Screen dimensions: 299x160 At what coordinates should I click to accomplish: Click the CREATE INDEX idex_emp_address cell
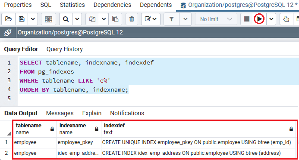pos(199,153)
